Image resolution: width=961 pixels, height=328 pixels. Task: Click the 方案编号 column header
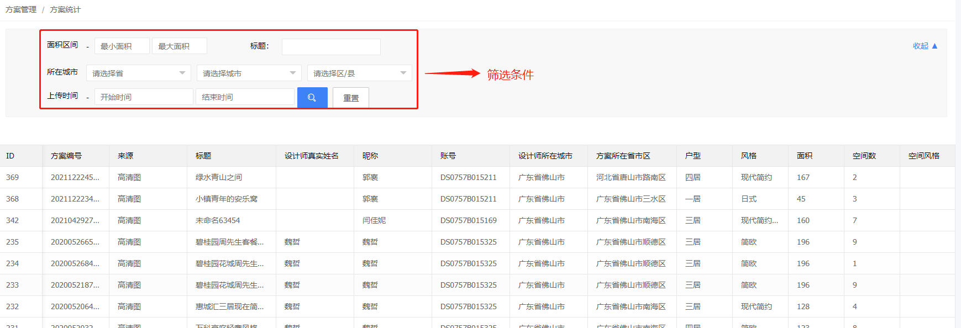66,156
